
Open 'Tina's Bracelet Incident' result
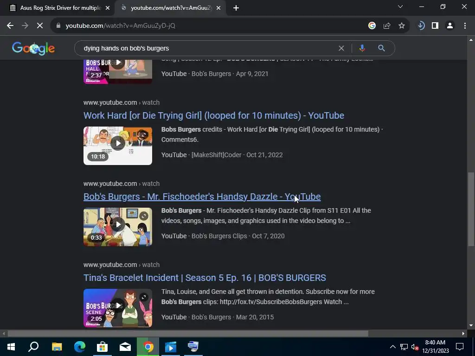205,278
